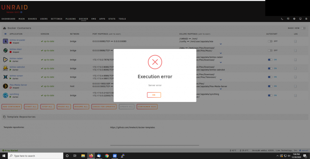Click the Windows taskbar search box
Image resolution: width=310 pixels, height=159 pixels.
pos(36,156)
